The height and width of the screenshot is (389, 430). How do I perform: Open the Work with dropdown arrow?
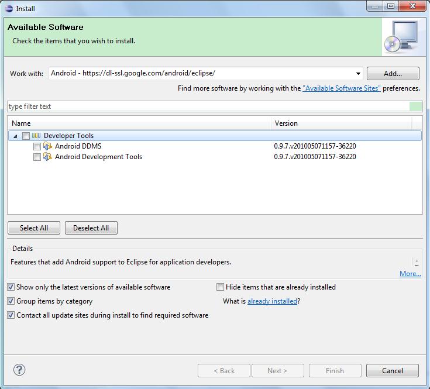358,74
